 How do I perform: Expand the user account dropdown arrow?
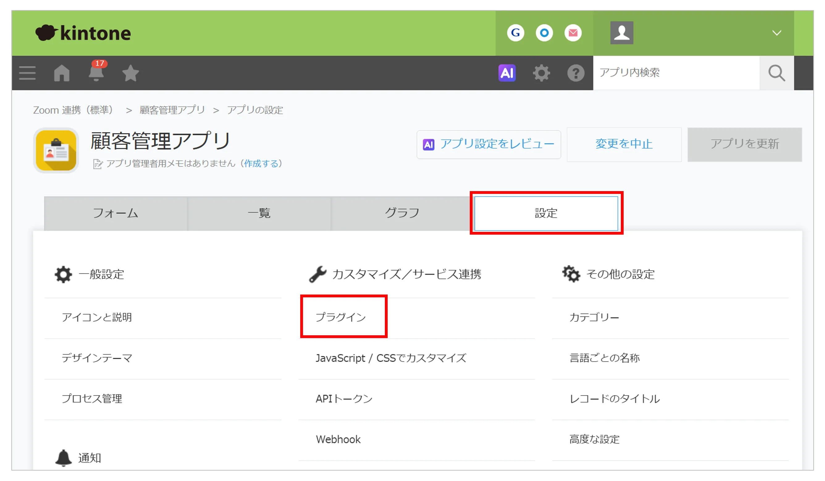point(777,33)
